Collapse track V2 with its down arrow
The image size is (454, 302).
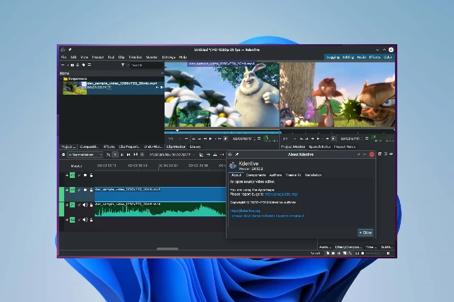point(67,175)
